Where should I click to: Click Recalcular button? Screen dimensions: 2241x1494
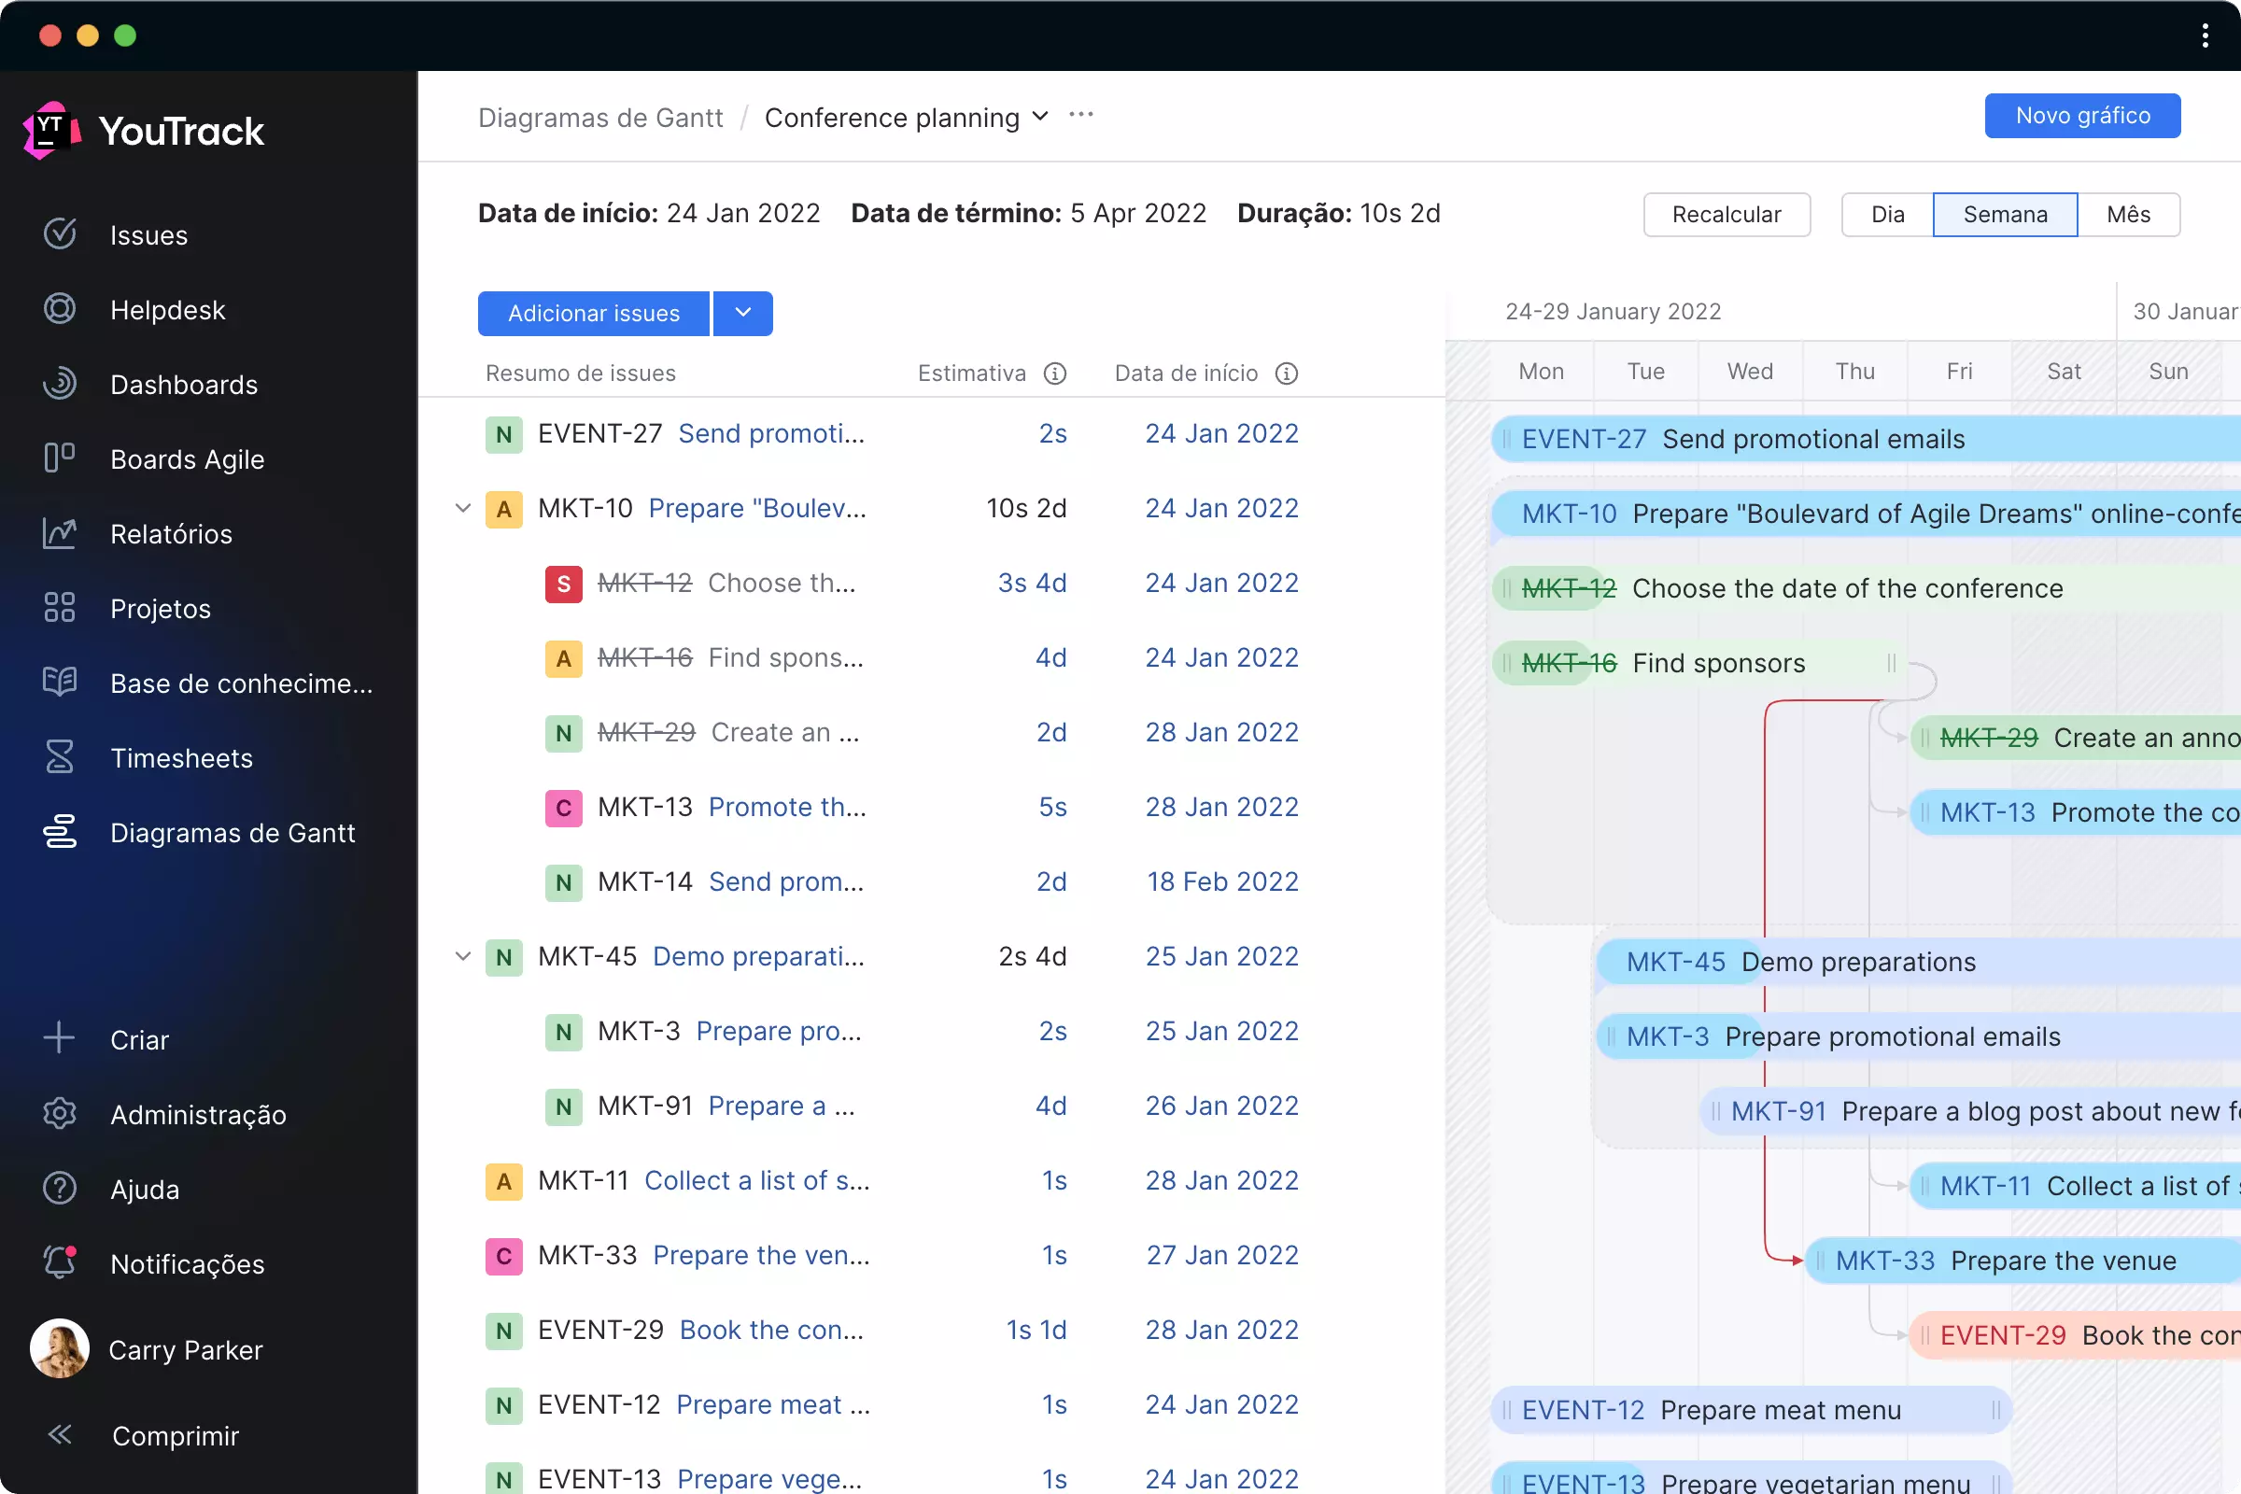tap(1727, 214)
